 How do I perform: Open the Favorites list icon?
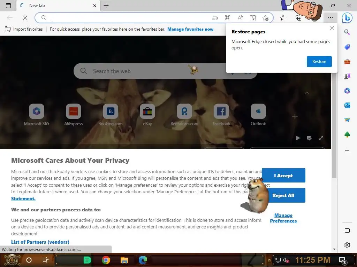[x=283, y=18]
